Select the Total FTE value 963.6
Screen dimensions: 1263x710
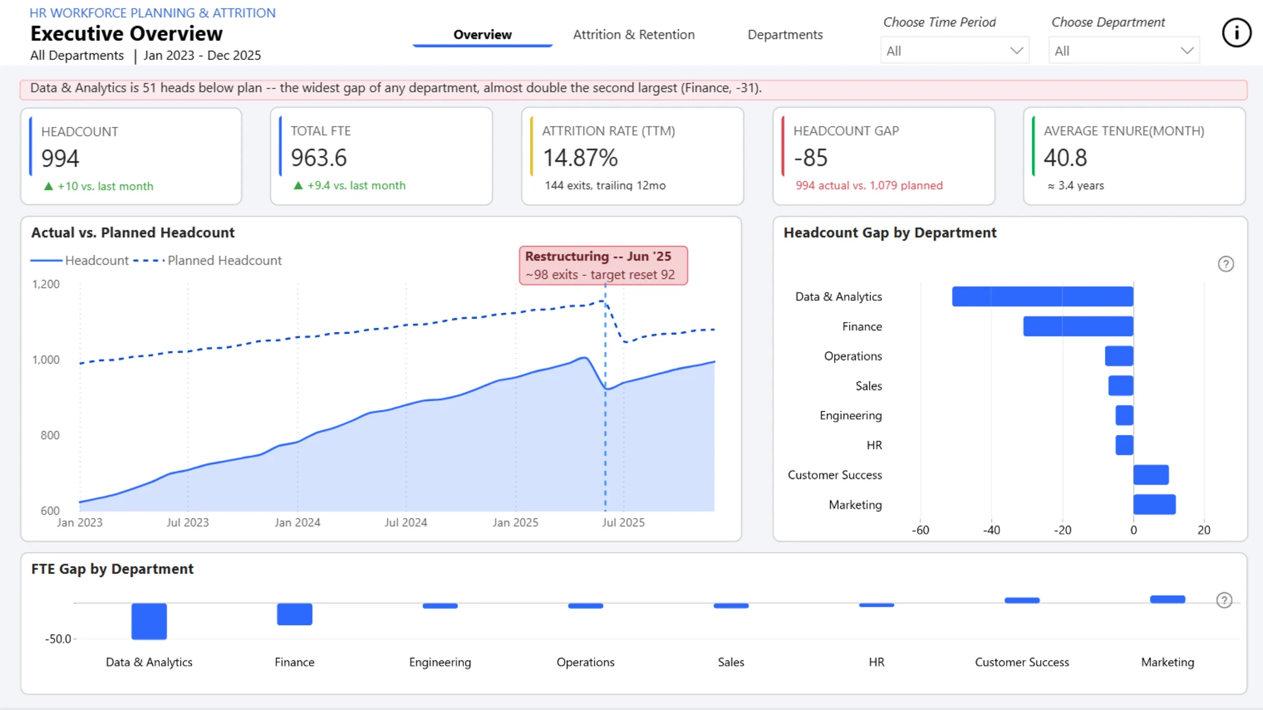pos(319,158)
